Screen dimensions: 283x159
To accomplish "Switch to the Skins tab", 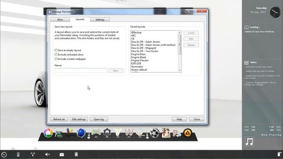I will 60,19.
